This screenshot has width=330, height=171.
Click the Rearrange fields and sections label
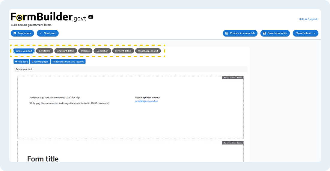[69, 62]
